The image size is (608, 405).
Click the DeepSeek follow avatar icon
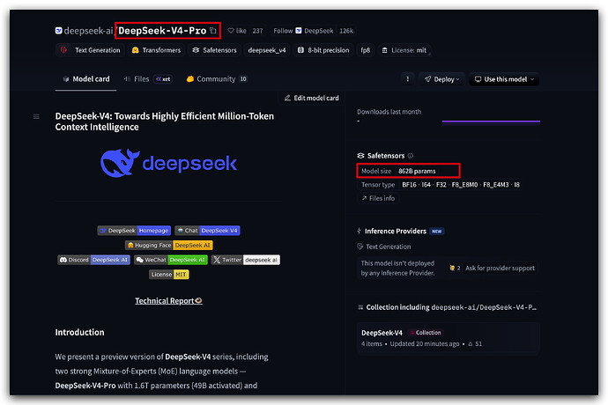(x=299, y=31)
